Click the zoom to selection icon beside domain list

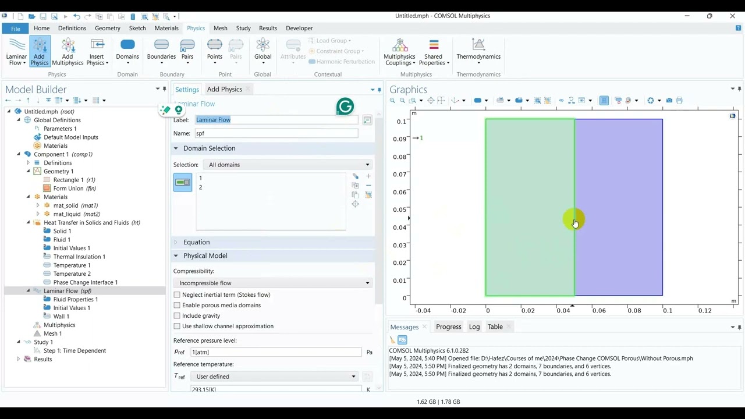pos(355,204)
